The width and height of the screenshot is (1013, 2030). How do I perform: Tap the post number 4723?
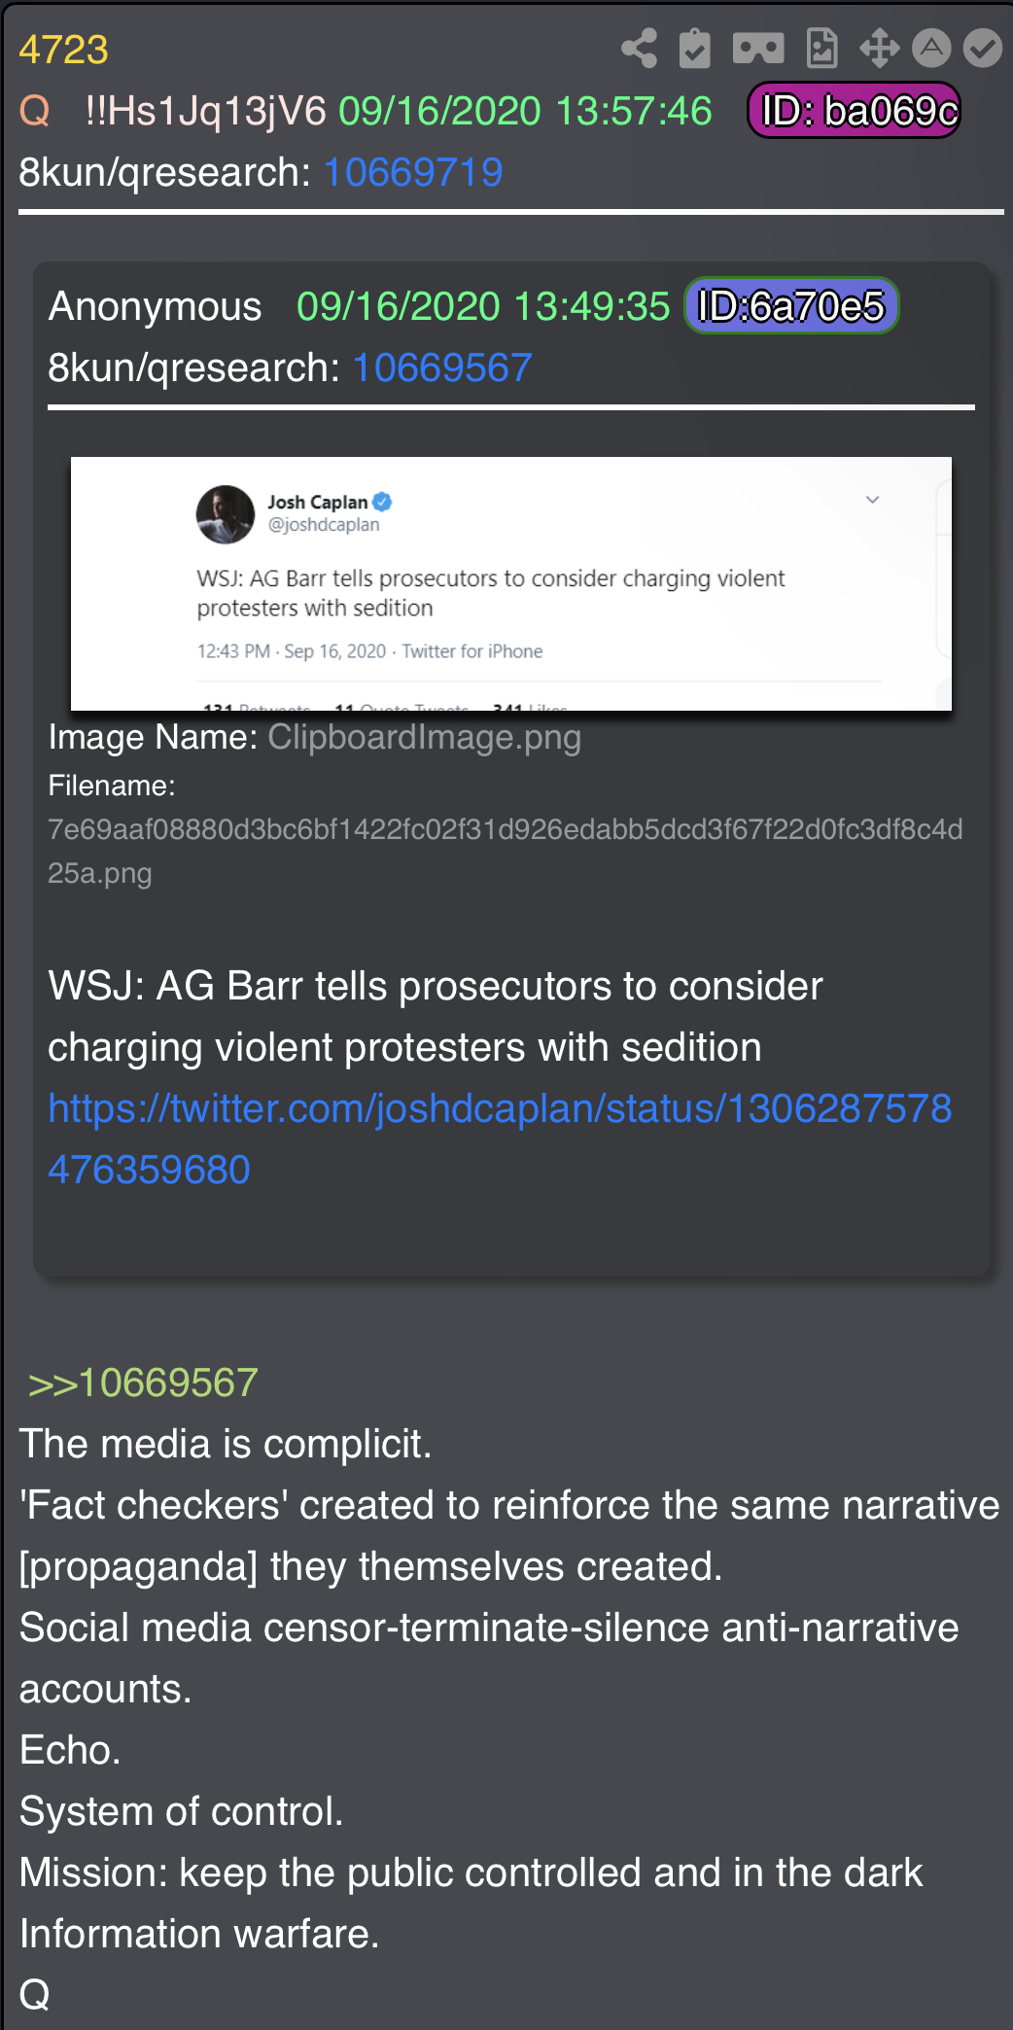(63, 50)
